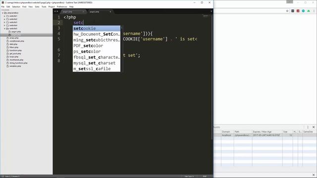Open the Project menu
317x178 pixels.
point(52,6)
